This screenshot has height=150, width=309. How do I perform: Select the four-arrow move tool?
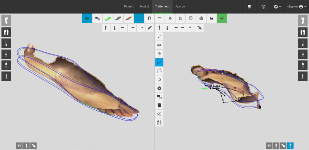[x=159, y=54]
